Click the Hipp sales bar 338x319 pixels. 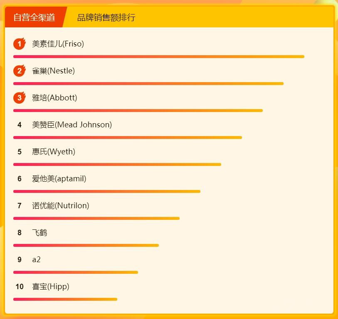tap(65, 299)
